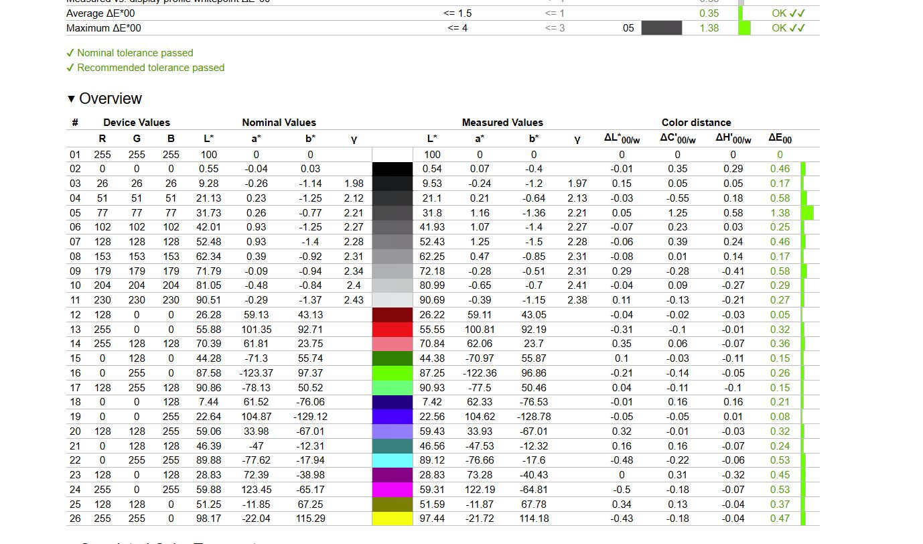The image size is (923, 544).
Task: Click the green bar next to maximum 1.38
Action: pyautogui.click(x=744, y=28)
